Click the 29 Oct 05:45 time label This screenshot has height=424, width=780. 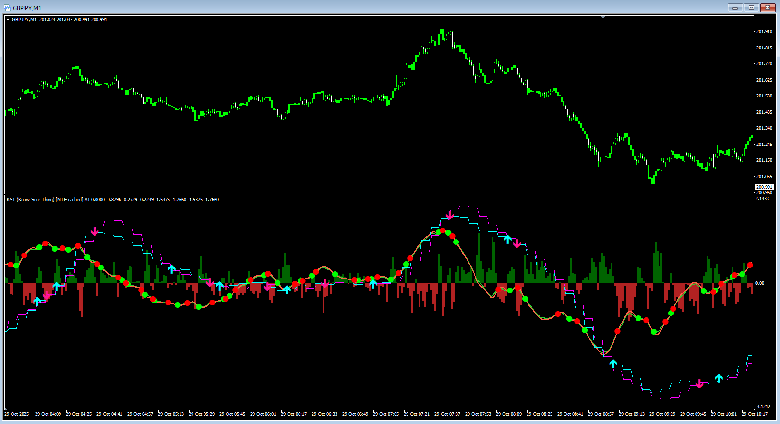tap(232, 414)
